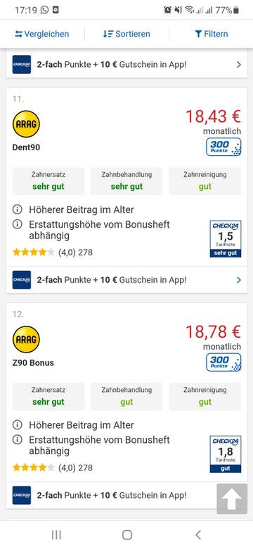
Task: Tap the Android back navigation button
Action: pyautogui.click(x=198, y=534)
